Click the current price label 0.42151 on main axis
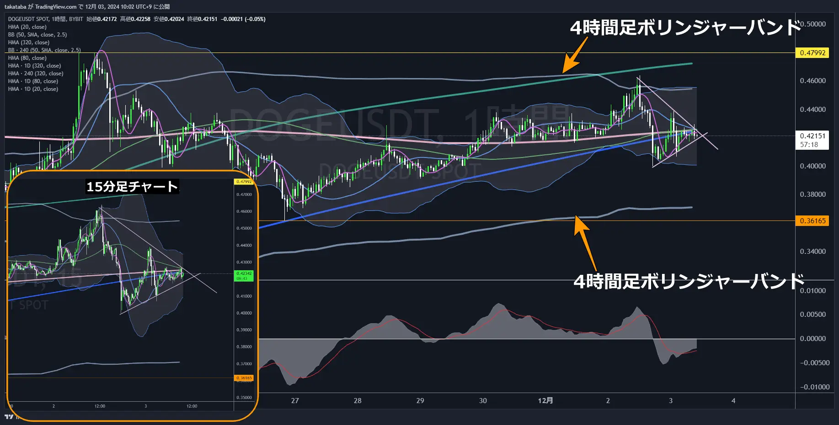This screenshot has height=425, width=839. tap(812, 136)
